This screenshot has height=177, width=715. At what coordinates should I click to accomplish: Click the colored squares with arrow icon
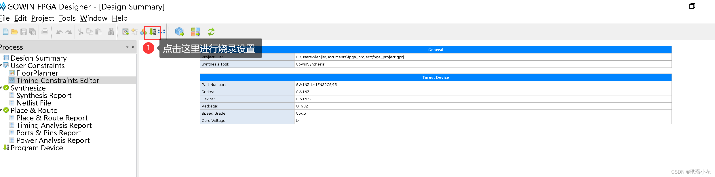[x=195, y=32]
